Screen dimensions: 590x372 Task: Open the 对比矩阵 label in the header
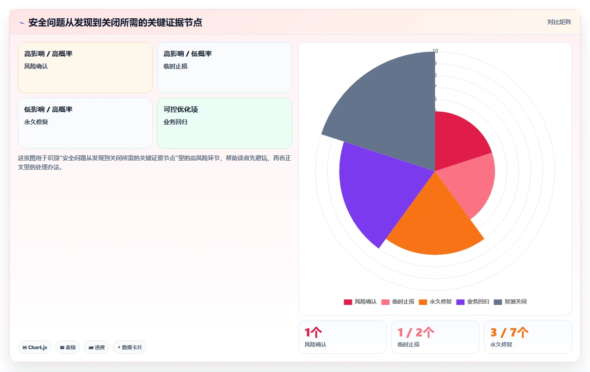click(559, 22)
